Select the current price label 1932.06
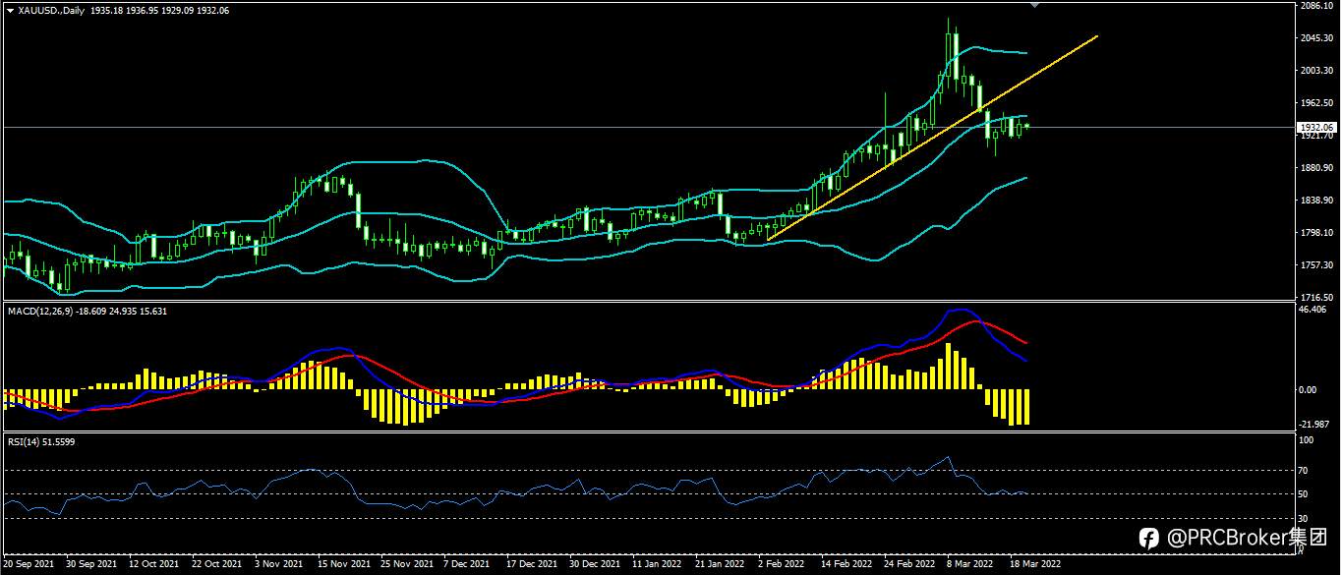 pos(1315,128)
